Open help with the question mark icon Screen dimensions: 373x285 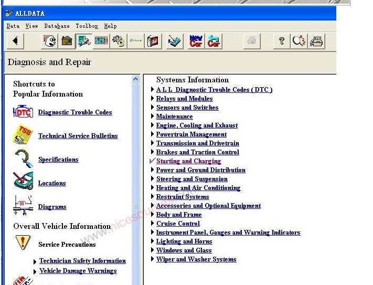coord(282,41)
